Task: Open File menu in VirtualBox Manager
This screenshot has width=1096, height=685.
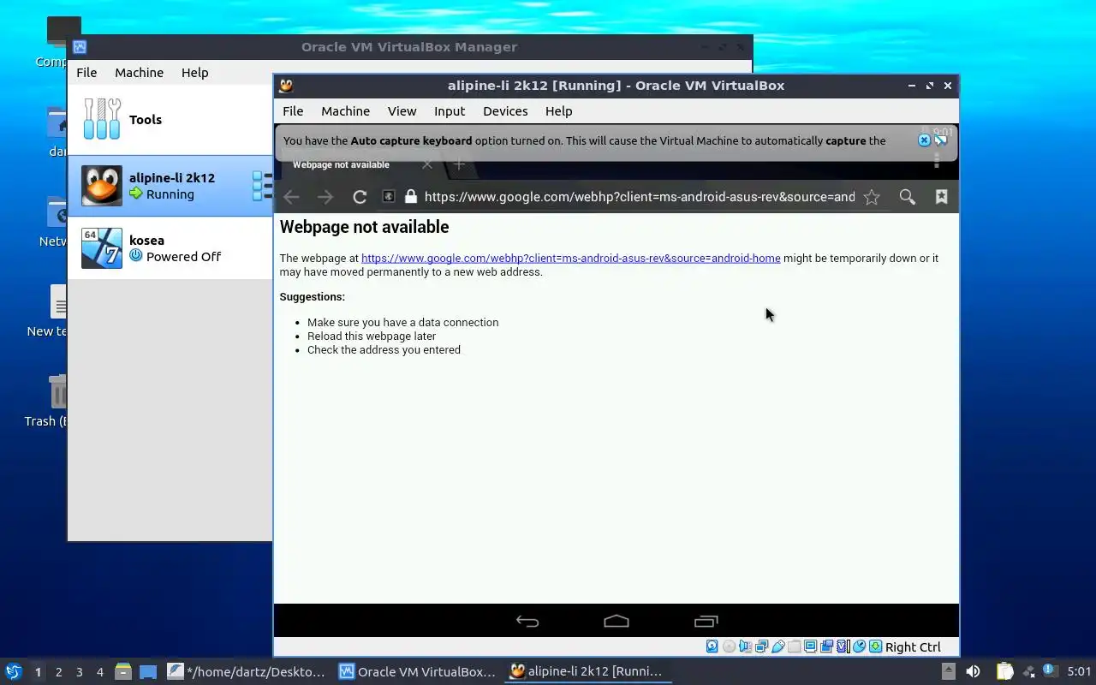Action: pos(86,73)
